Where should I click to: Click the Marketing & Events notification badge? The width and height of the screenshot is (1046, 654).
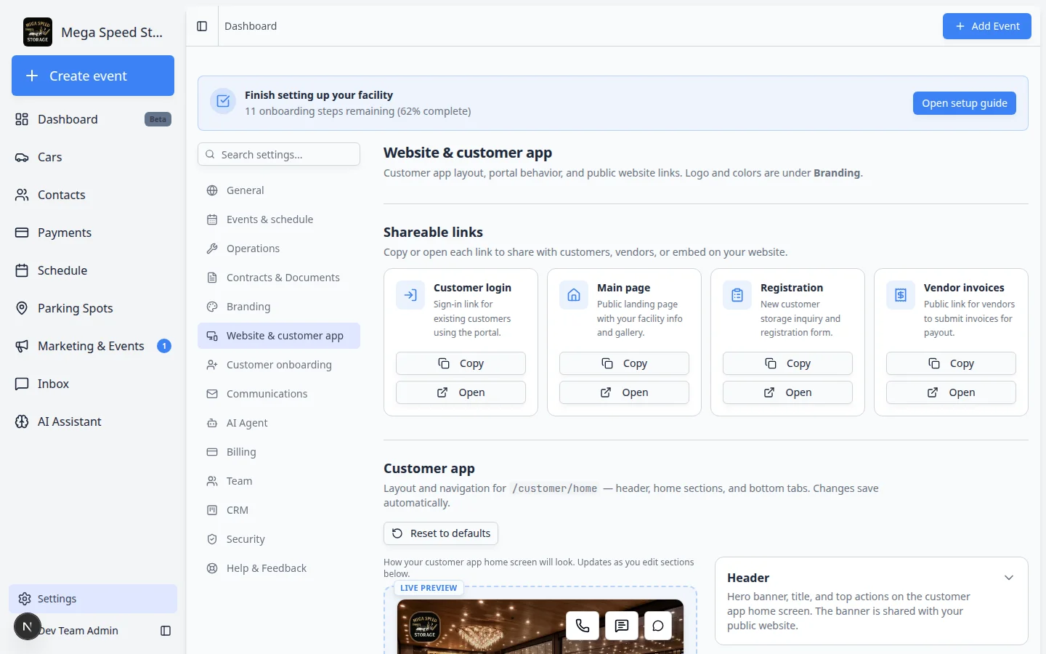point(164,346)
